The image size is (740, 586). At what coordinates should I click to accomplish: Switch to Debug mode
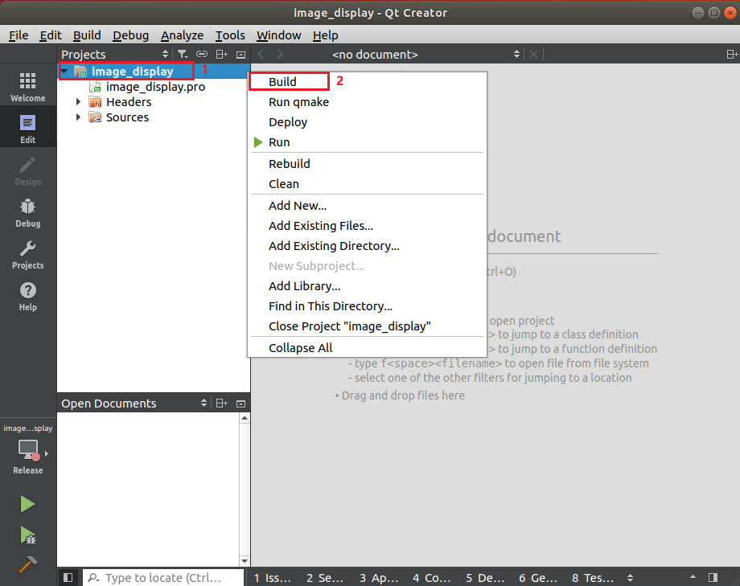(28, 213)
